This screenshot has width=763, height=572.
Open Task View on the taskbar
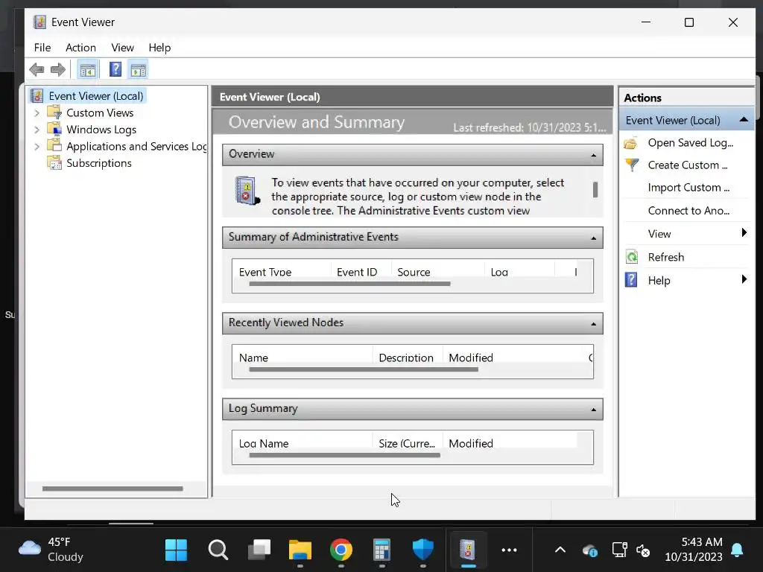259,550
